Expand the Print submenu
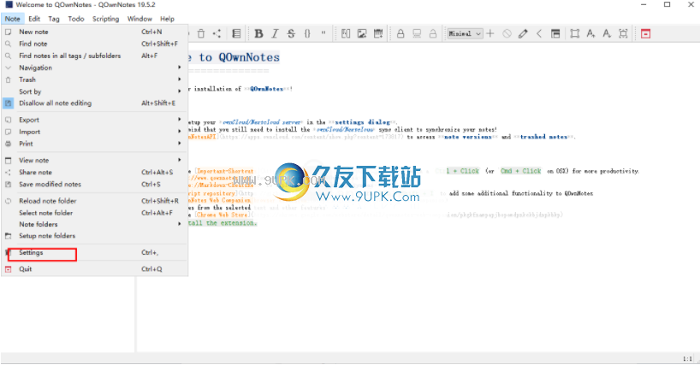This screenshot has height=365, width=700. tap(95, 144)
